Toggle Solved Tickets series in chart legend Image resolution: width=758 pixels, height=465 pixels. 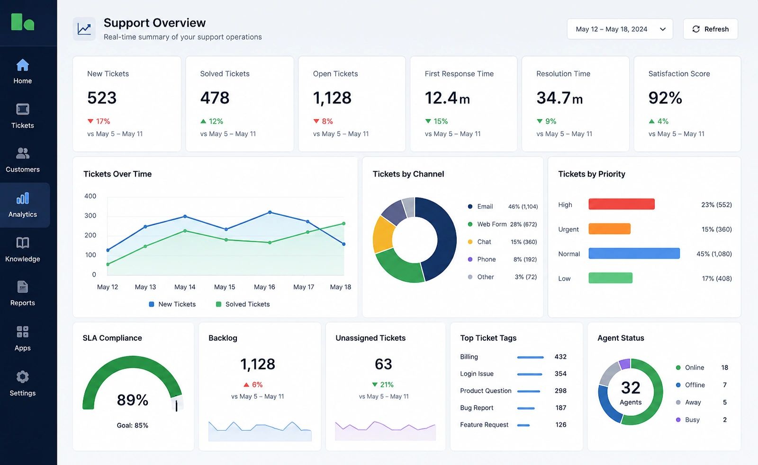click(x=243, y=304)
